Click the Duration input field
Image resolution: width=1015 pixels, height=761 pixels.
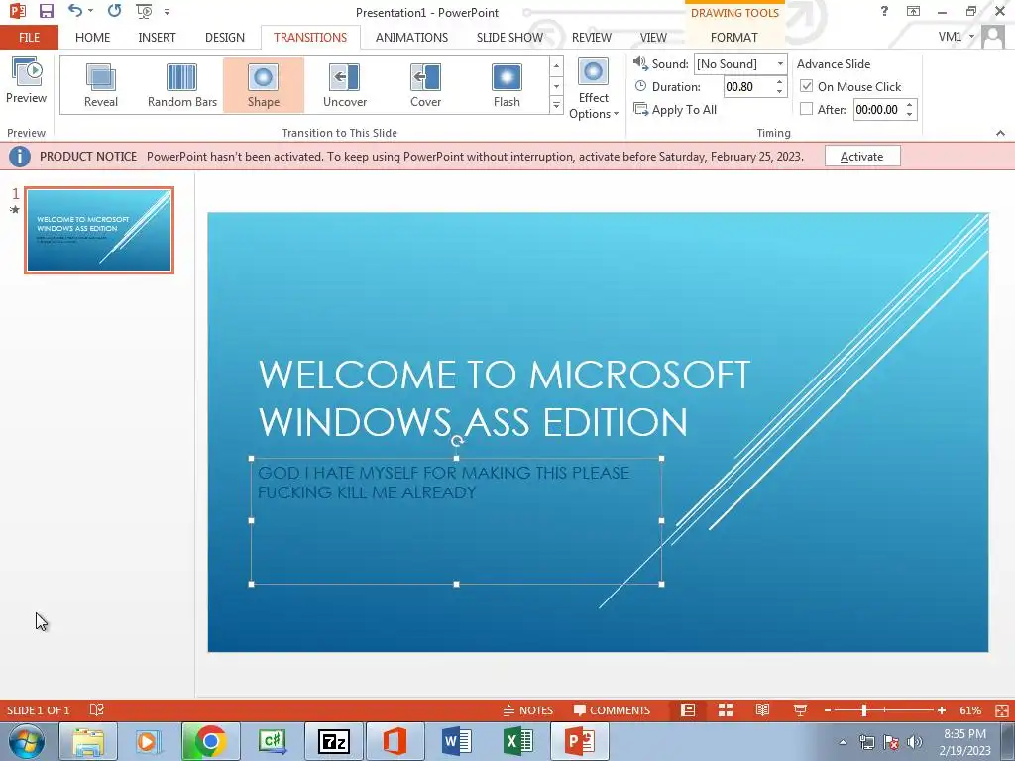coord(747,87)
